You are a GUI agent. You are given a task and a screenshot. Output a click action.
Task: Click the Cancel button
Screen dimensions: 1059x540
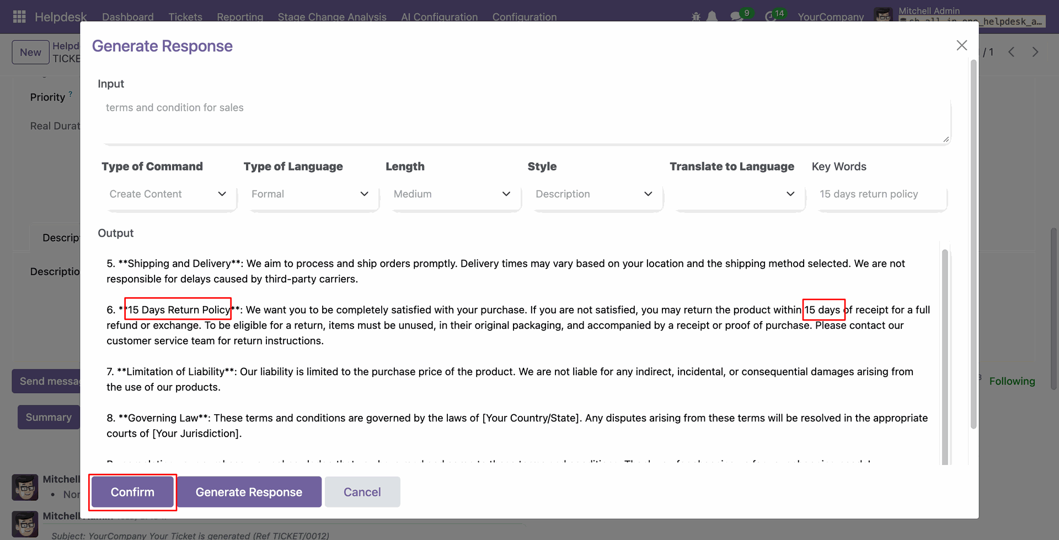coord(362,492)
